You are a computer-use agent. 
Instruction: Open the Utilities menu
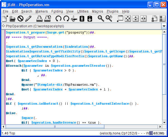(83, 11)
